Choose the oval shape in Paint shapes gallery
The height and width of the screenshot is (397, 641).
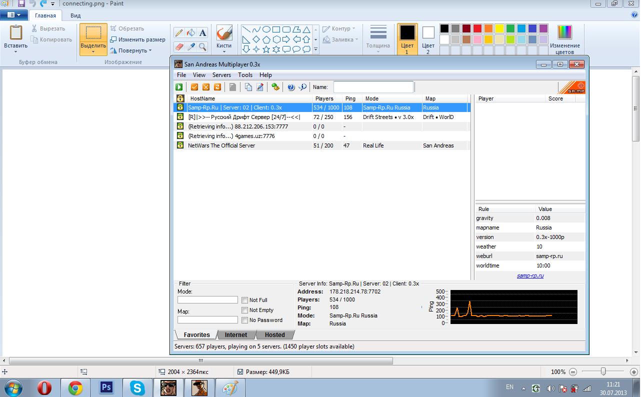pos(266,29)
